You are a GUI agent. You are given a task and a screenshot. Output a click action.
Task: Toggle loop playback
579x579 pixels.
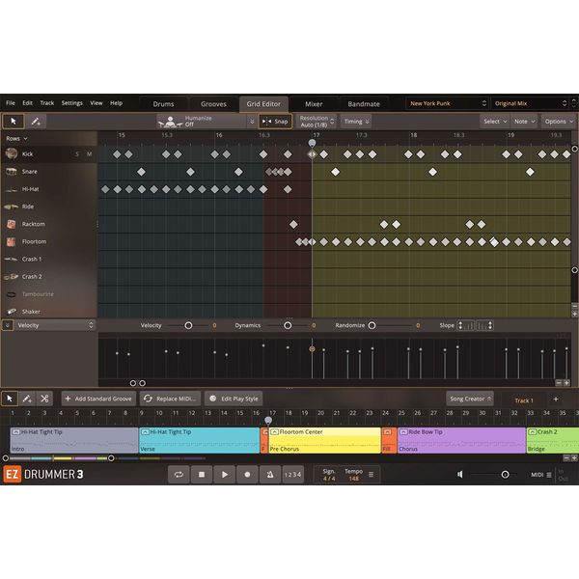click(x=179, y=475)
